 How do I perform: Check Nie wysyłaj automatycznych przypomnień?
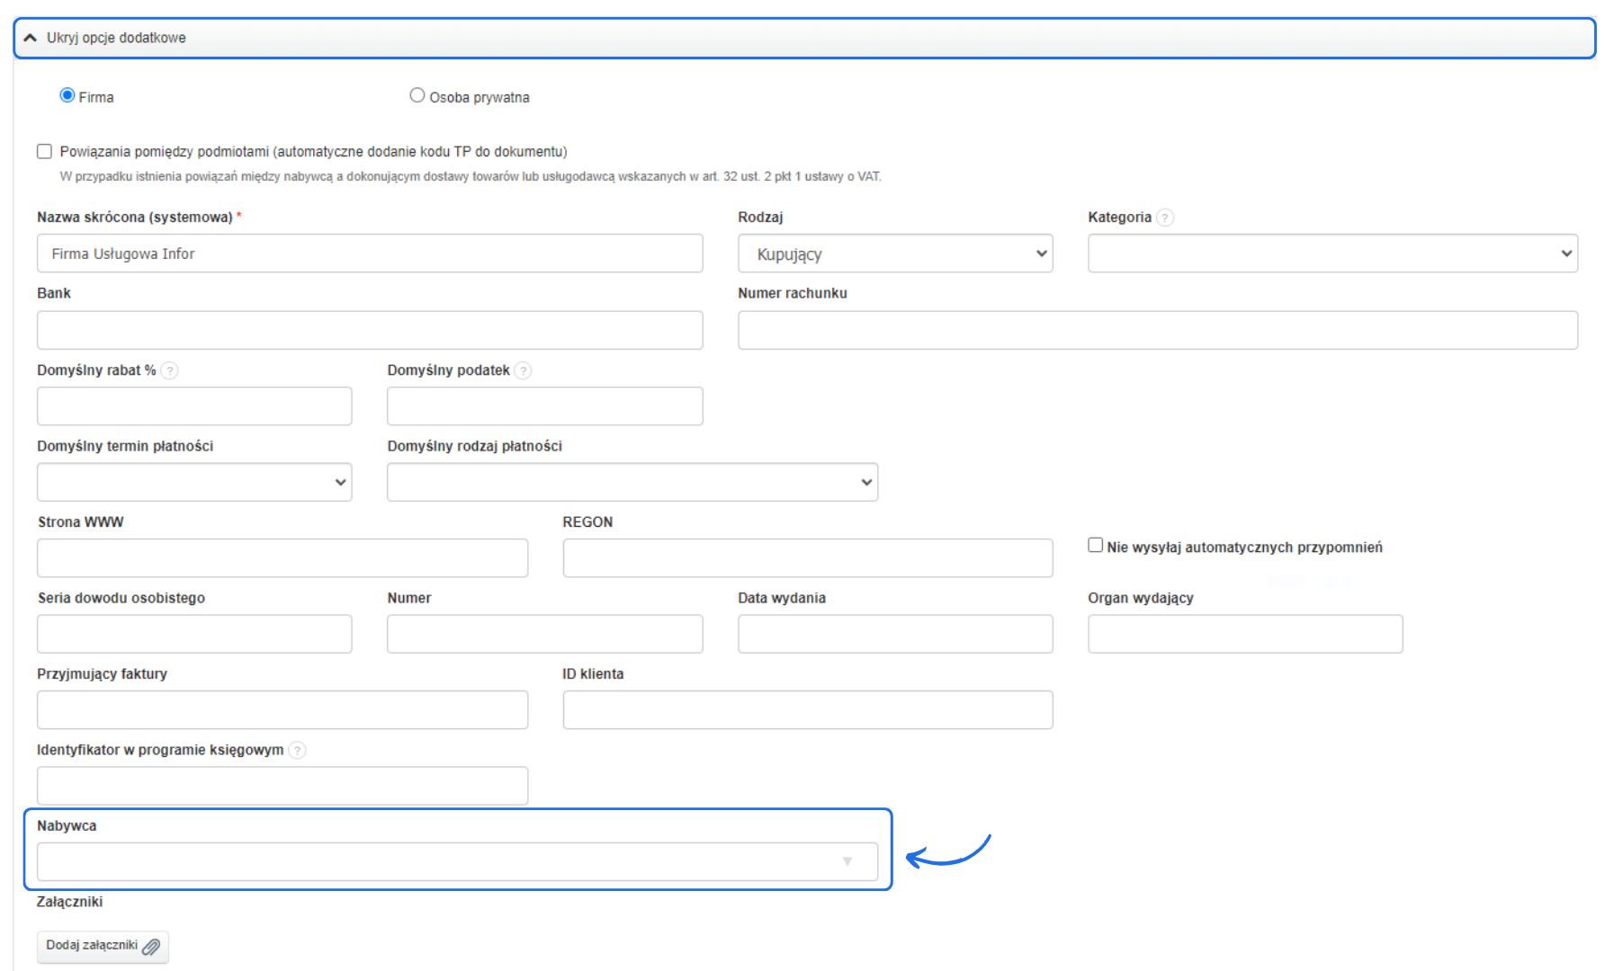[1095, 545]
